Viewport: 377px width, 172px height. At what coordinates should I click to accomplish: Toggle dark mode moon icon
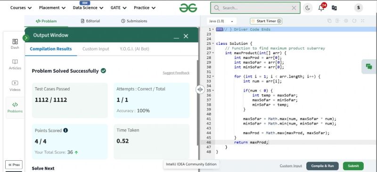tap(308, 8)
